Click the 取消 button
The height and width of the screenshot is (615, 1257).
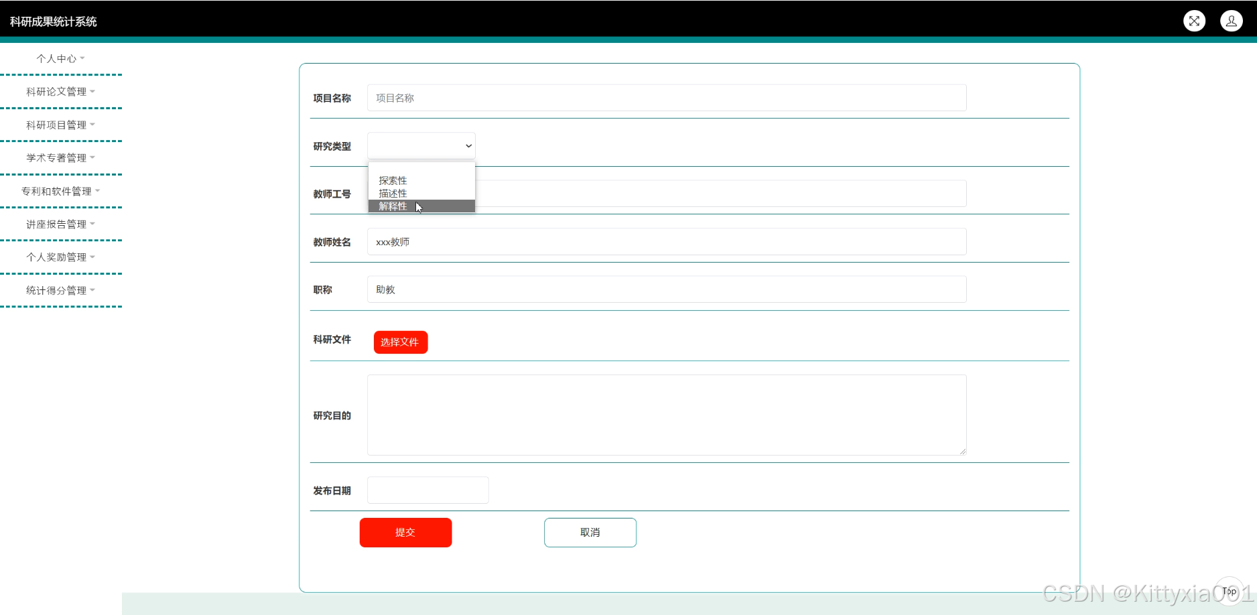pyautogui.click(x=590, y=532)
